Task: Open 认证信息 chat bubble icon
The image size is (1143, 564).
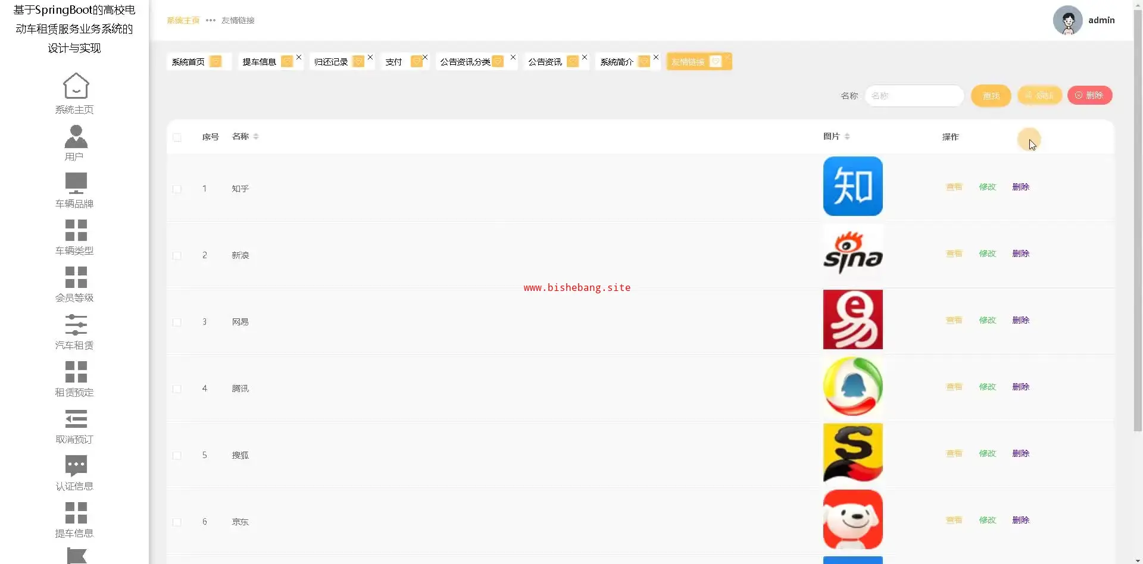Action: coord(76,466)
